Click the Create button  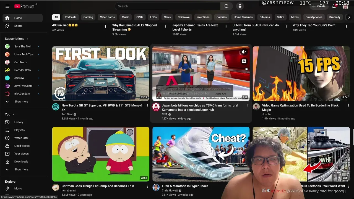[x=319, y=6]
